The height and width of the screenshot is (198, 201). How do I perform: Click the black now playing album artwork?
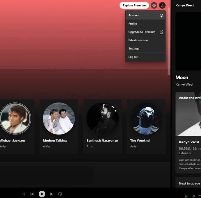point(188,41)
